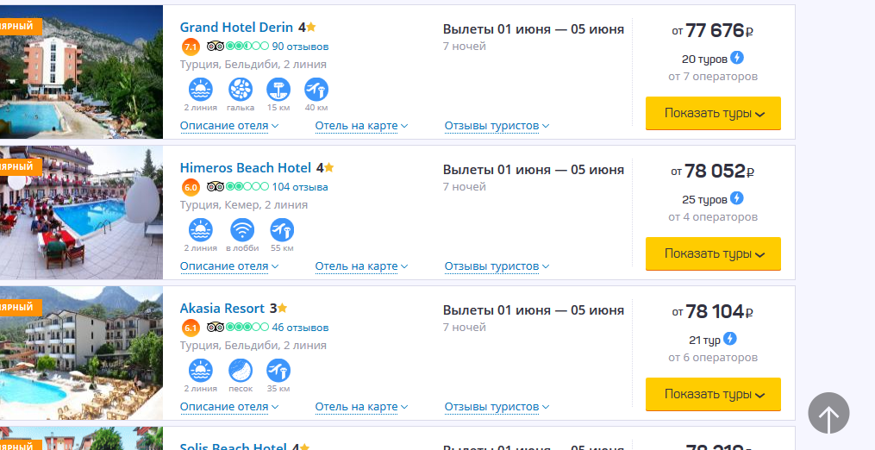Click the lightning icon beside 21 тур
875x450 pixels.
730,338
